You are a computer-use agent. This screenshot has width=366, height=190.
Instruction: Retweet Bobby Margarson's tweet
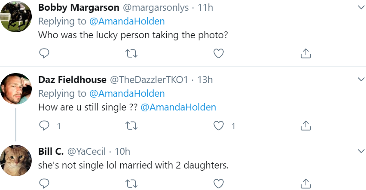click(x=131, y=54)
